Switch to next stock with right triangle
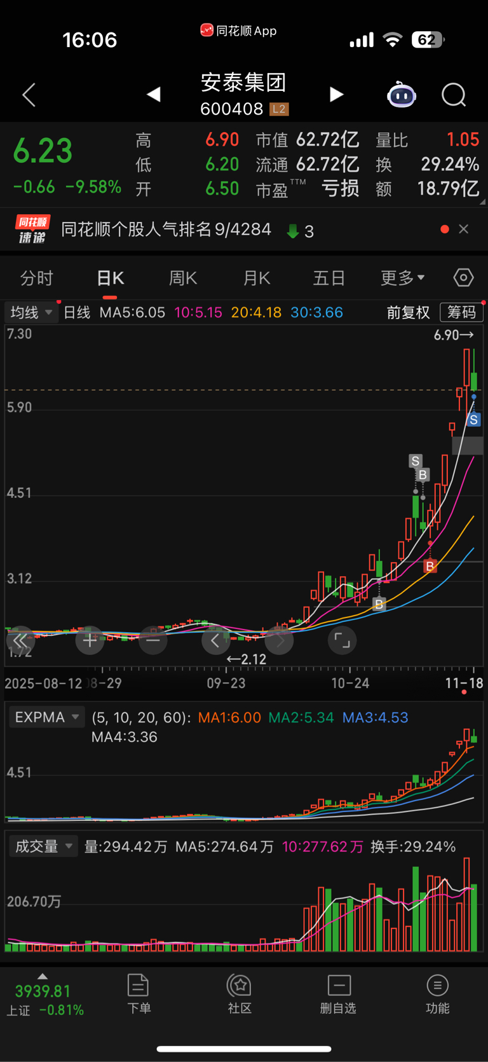The width and height of the screenshot is (488, 1062). click(x=337, y=95)
